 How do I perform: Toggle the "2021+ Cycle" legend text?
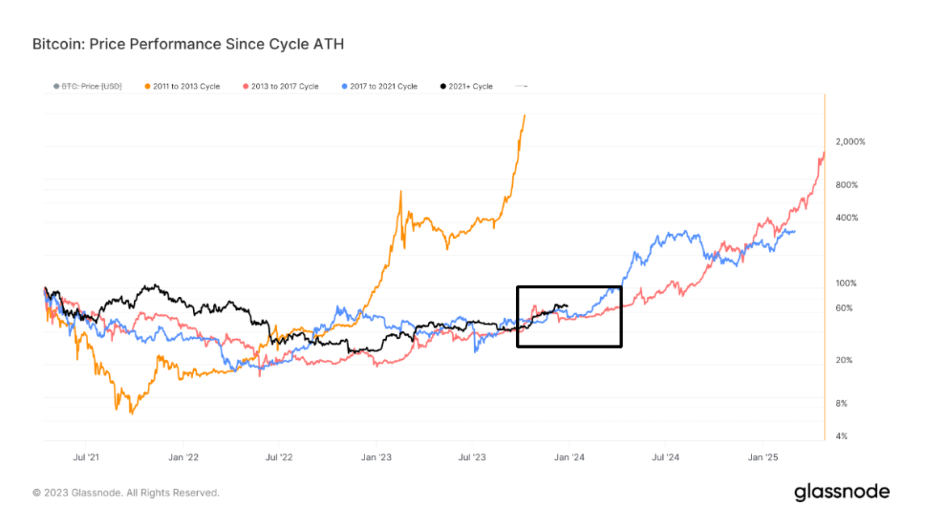point(472,86)
